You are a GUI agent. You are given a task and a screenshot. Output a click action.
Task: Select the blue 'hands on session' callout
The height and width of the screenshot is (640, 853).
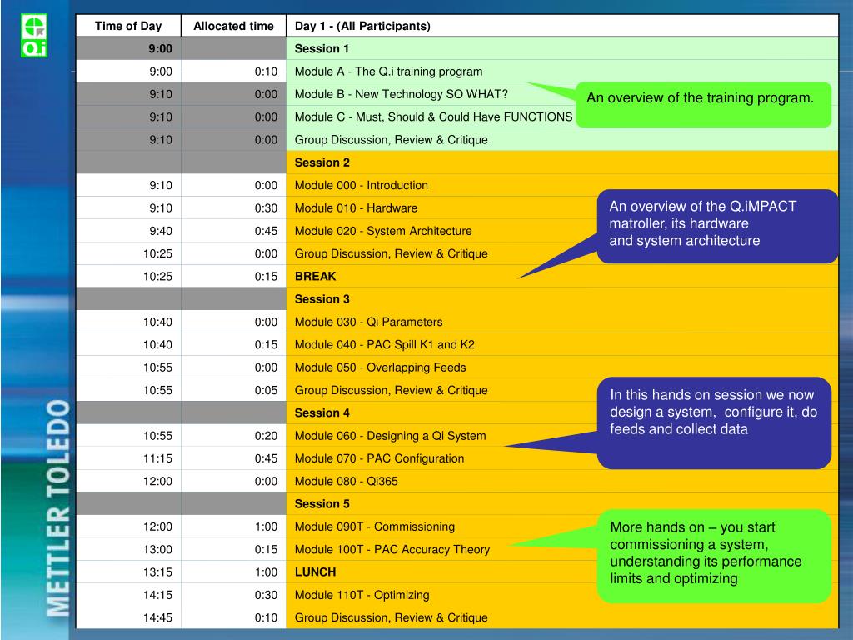(714, 422)
